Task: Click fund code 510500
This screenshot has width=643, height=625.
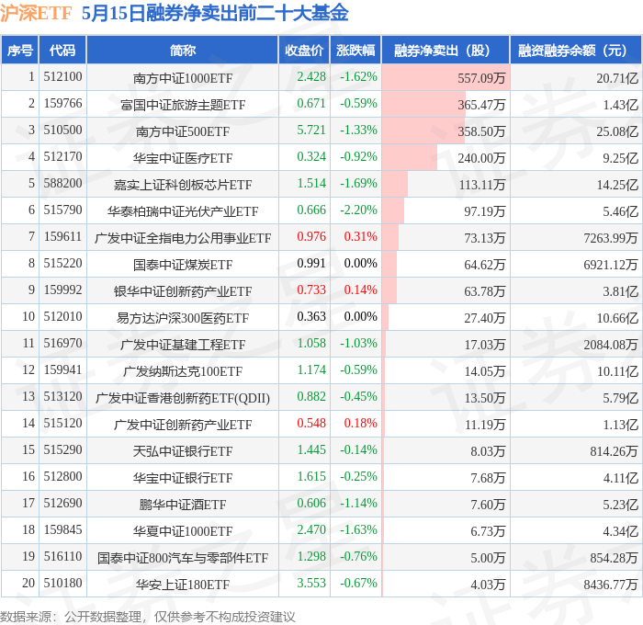Action: 62,131
